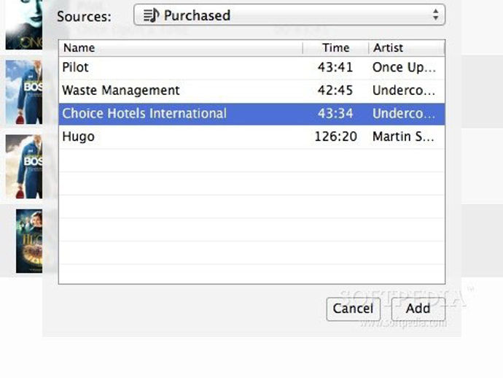Click the 43:41 time value

coord(335,67)
